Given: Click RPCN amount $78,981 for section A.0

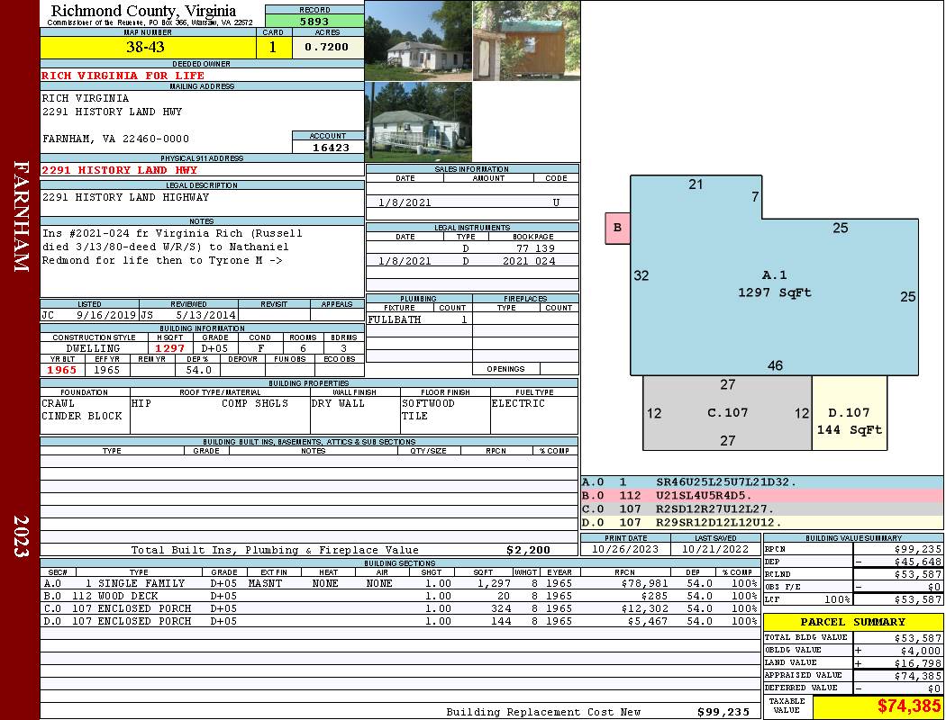Looking at the screenshot, I should pyautogui.click(x=644, y=583).
